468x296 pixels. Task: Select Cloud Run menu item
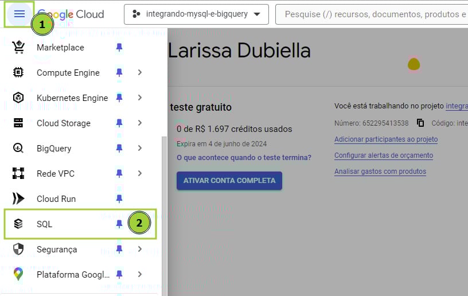(x=56, y=198)
